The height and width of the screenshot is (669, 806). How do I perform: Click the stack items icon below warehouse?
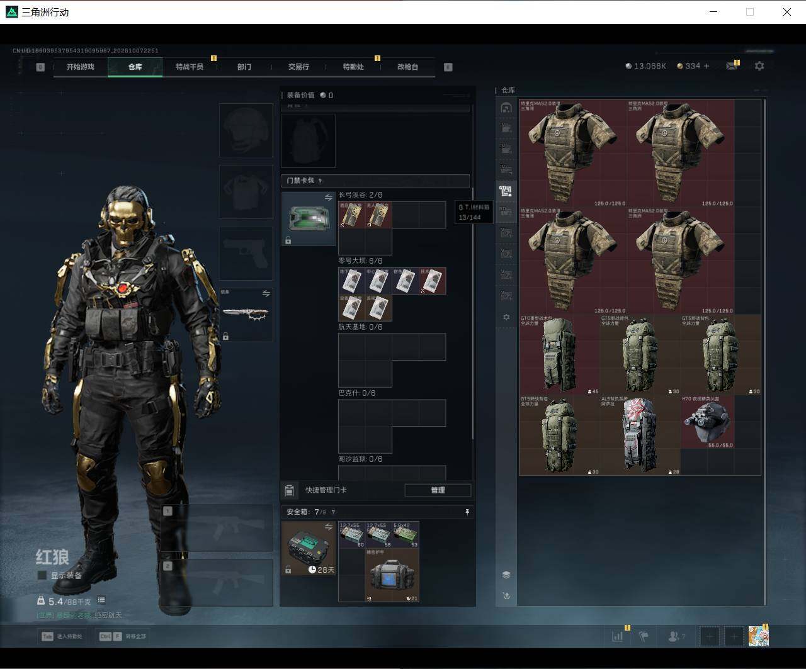point(506,575)
